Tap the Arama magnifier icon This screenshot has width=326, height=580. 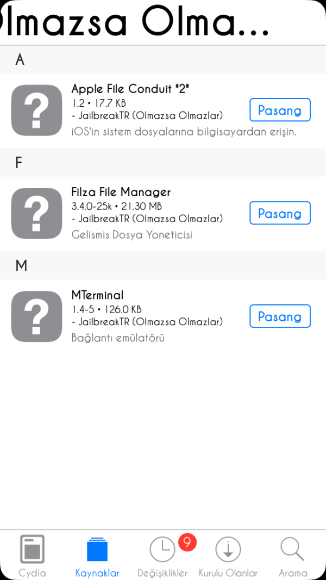[292, 549]
